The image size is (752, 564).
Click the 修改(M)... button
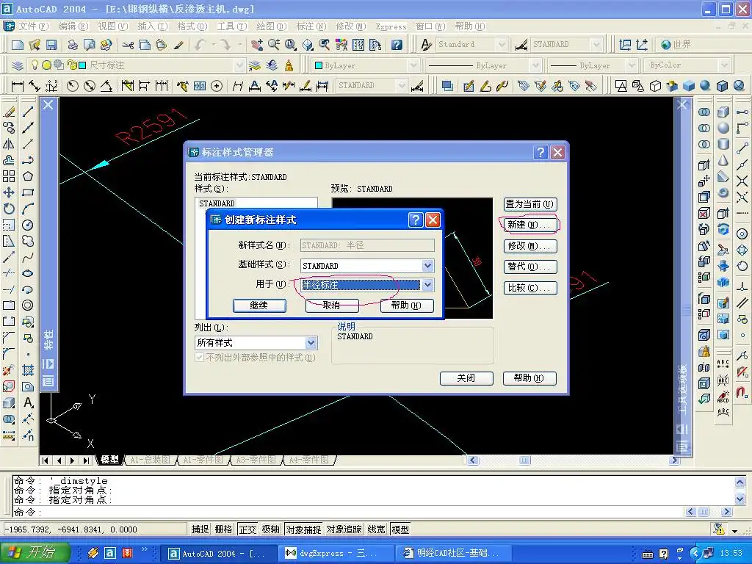[x=530, y=246]
